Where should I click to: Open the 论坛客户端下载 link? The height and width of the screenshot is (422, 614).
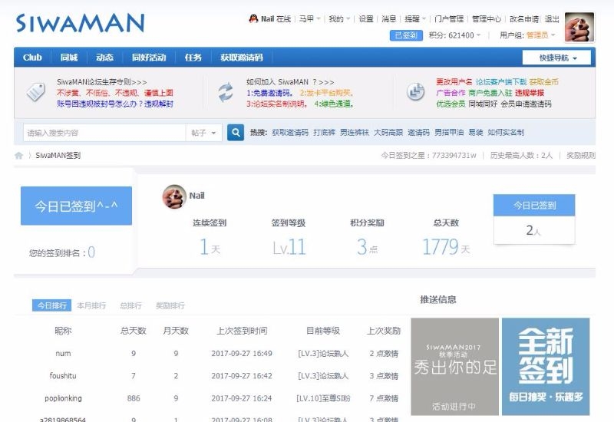point(501,82)
